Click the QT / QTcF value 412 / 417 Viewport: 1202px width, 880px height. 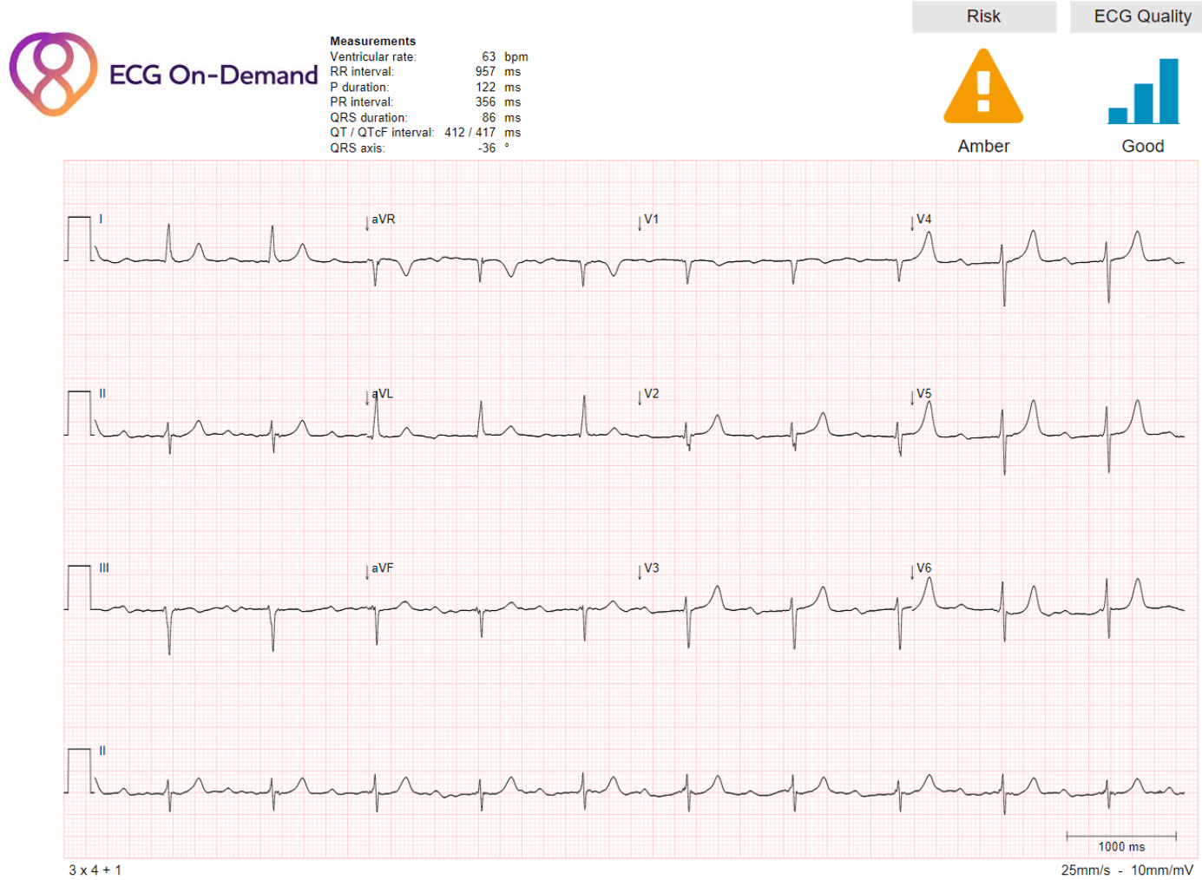[470, 133]
